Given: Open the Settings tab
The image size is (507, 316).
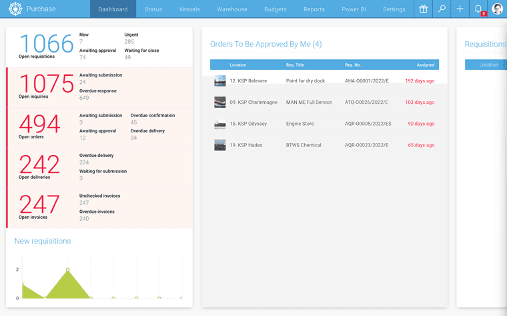Looking at the screenshot, I should pyautogui.click(x=394, y=9).
